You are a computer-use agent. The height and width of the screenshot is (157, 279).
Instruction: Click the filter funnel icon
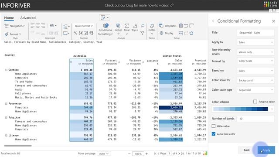pos(143,33)
